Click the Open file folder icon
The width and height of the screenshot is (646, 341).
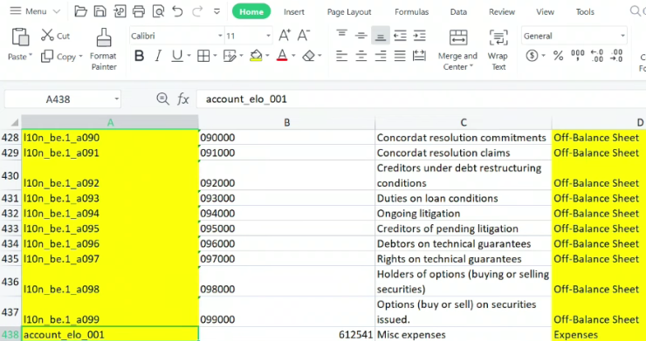tap(80, 11)
